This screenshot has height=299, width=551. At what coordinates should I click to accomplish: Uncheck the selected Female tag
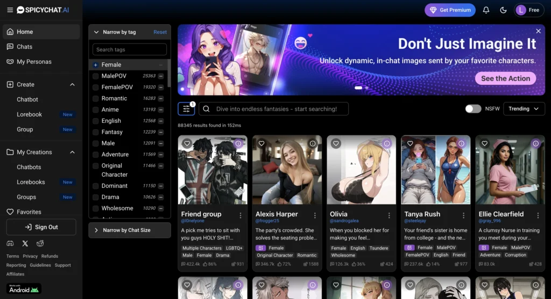click(x=95, y=65)
